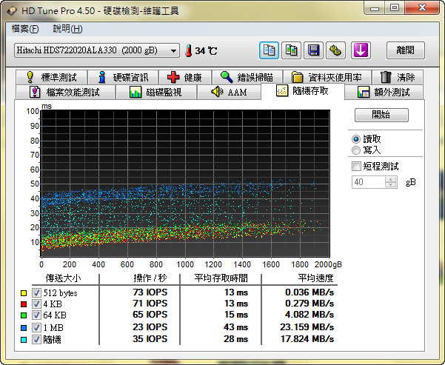The width and height of the screenshot is (445, 365).
Task: Click the 23.159 MB/s speed value
Action: [307, 327]
